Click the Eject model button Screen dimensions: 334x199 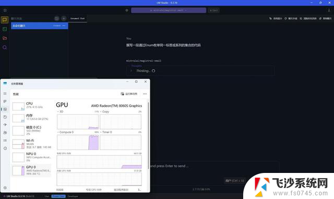213,10
